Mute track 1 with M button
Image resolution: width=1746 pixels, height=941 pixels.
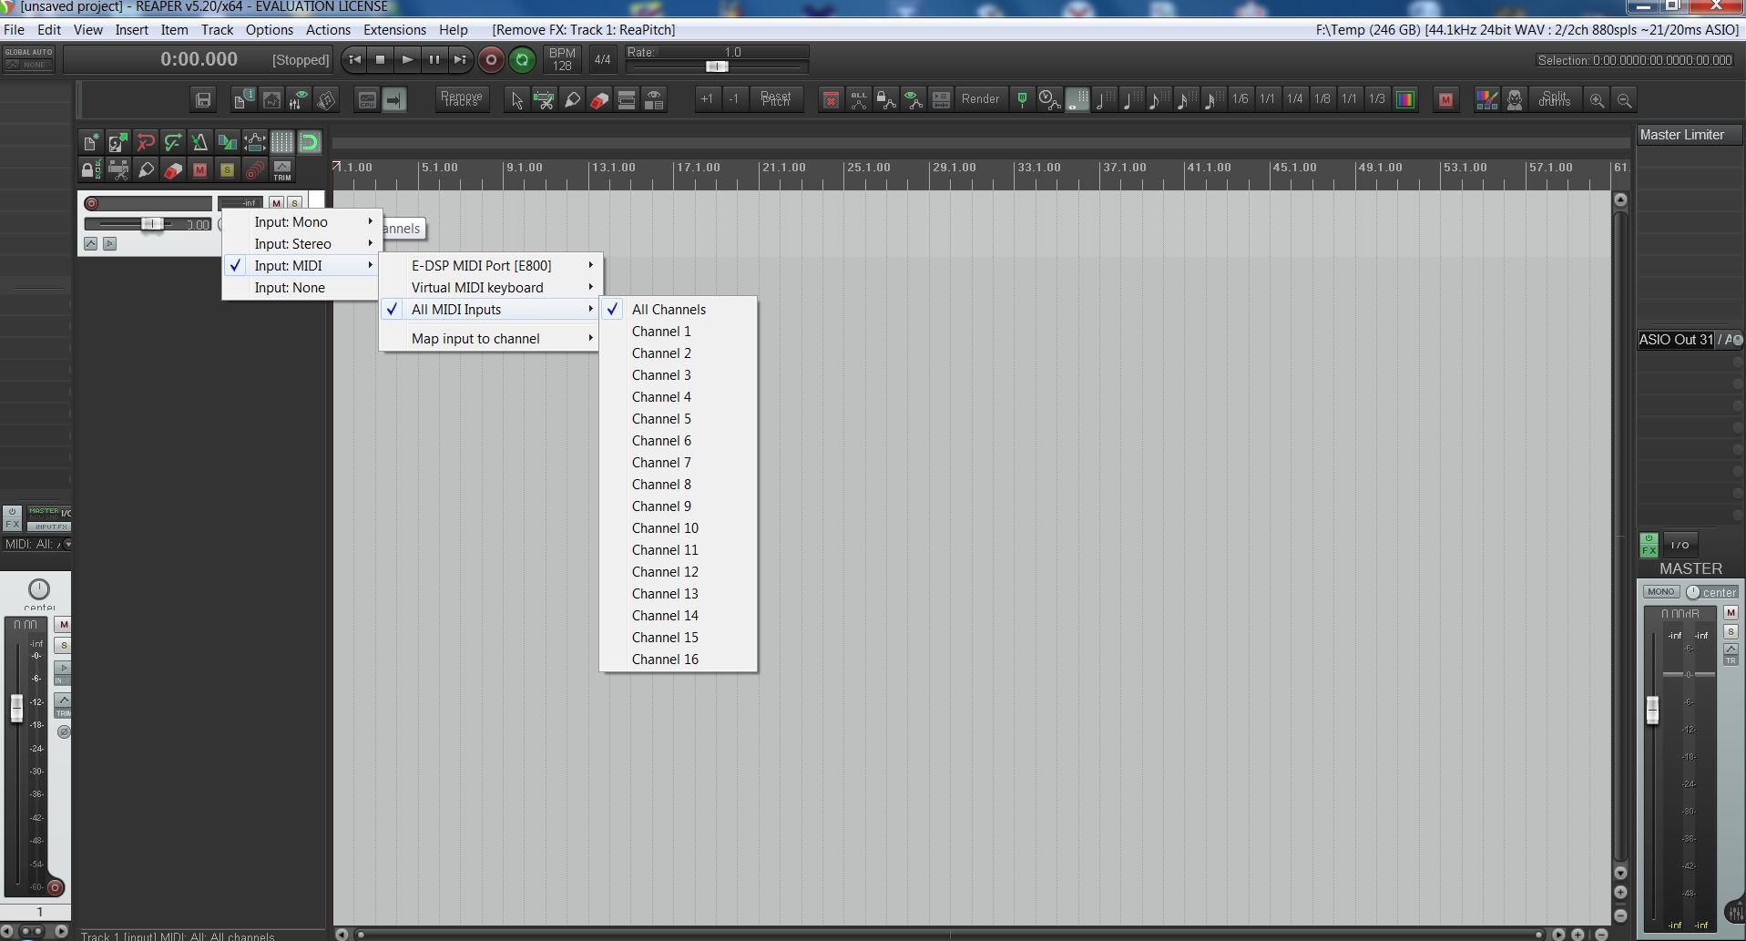pyautogui.click(x=277, y=203)
